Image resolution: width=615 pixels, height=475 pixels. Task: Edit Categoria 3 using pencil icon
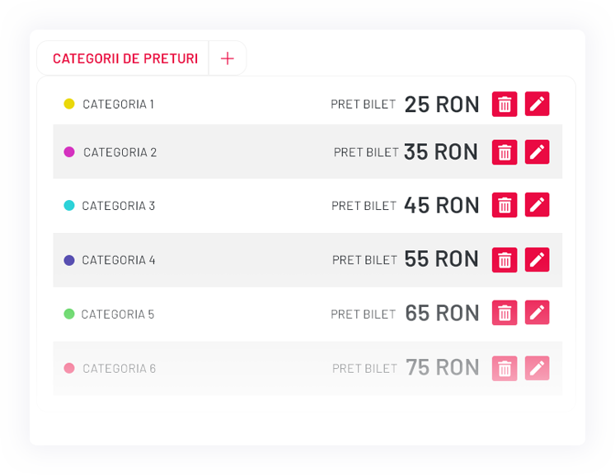click(537, 205)
